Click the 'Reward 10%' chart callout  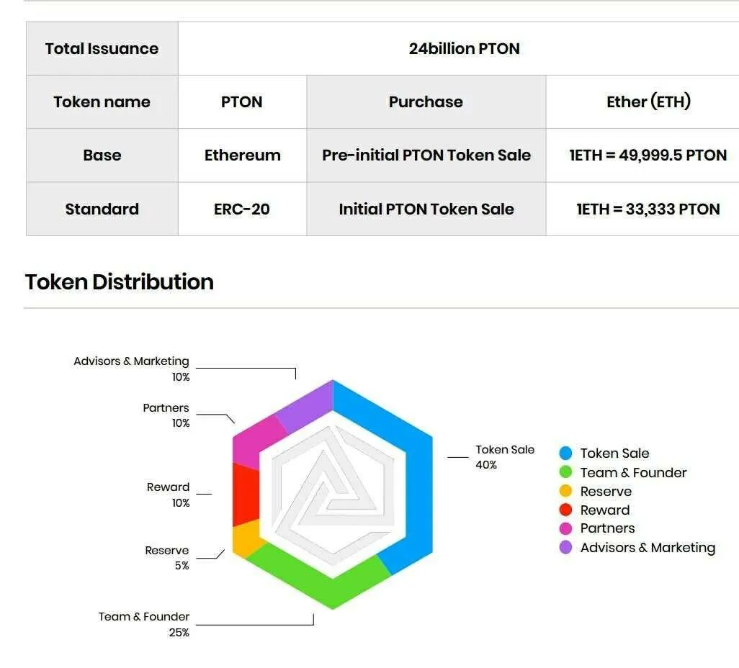169,495
